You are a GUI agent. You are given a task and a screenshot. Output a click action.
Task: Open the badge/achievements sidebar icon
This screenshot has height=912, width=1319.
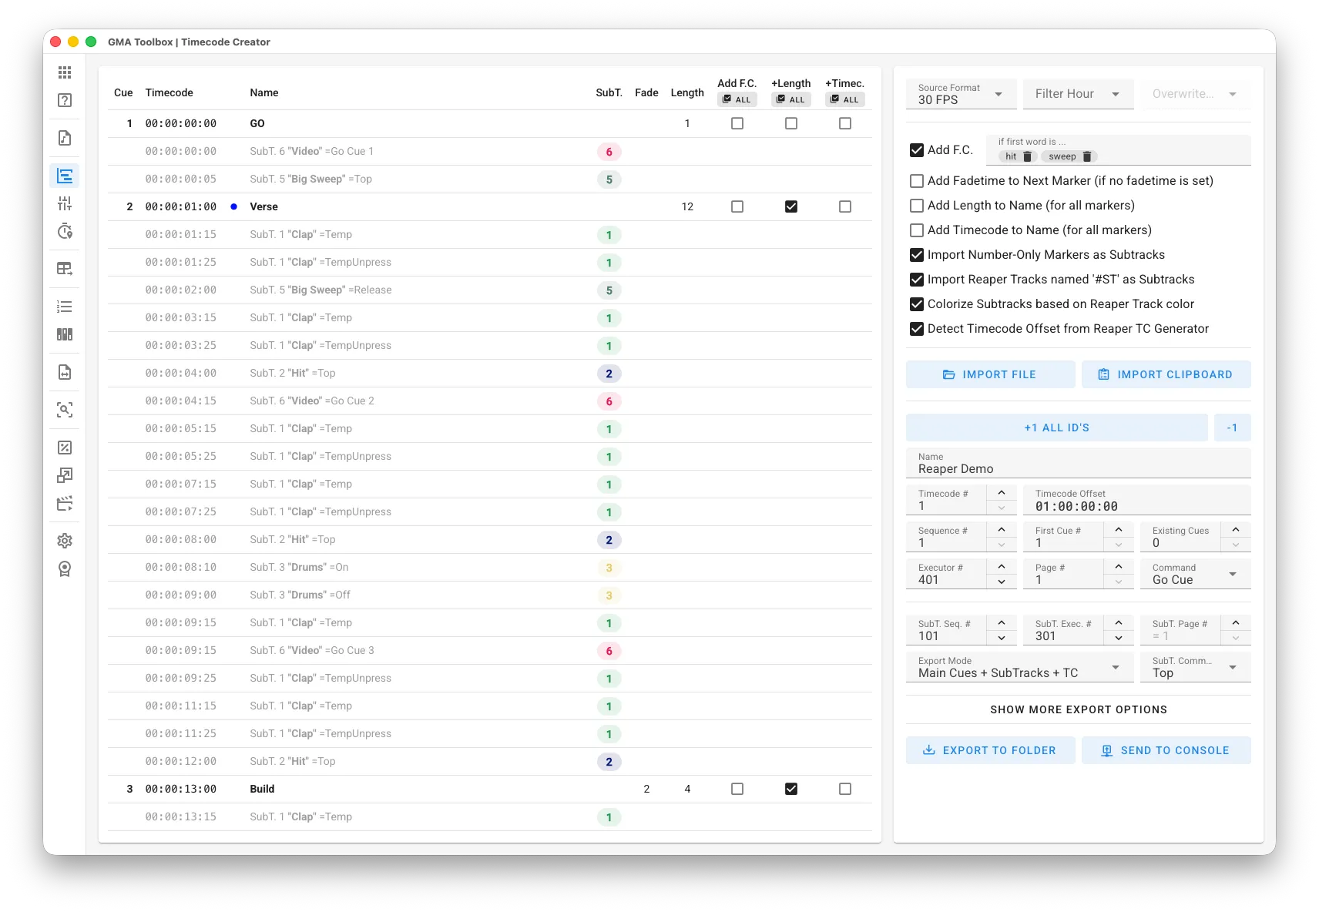click(65, 568)
